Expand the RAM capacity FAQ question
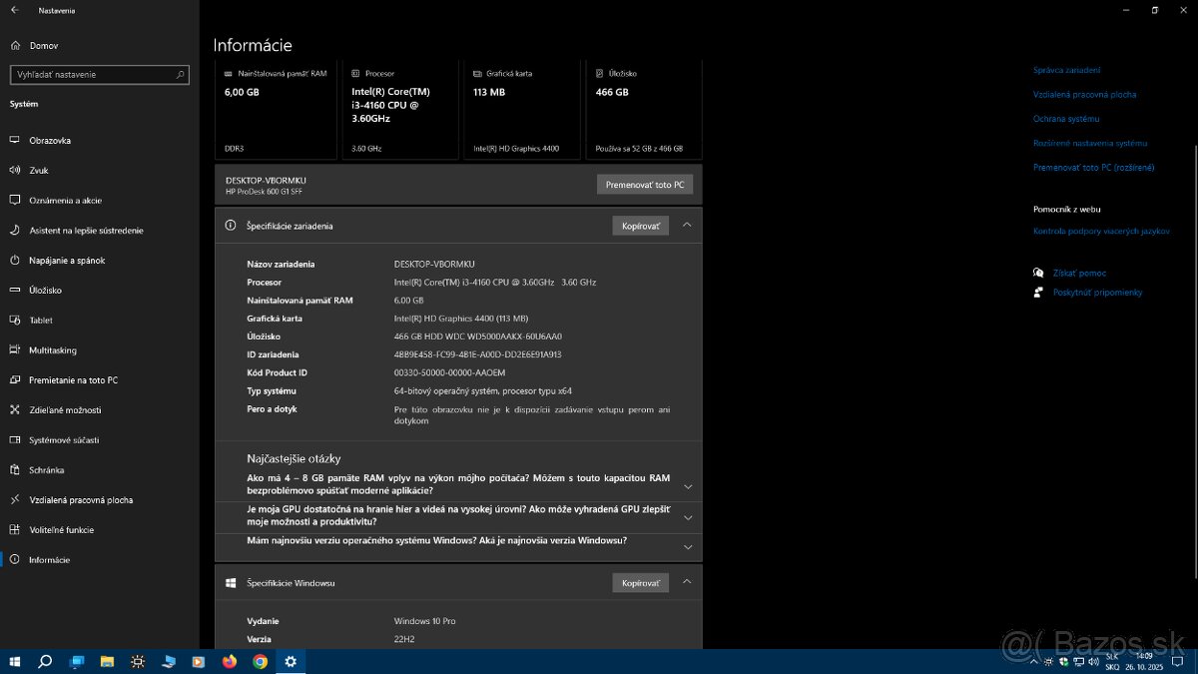This screenshot has width=1198, height=674. click(x=688, y=486)
